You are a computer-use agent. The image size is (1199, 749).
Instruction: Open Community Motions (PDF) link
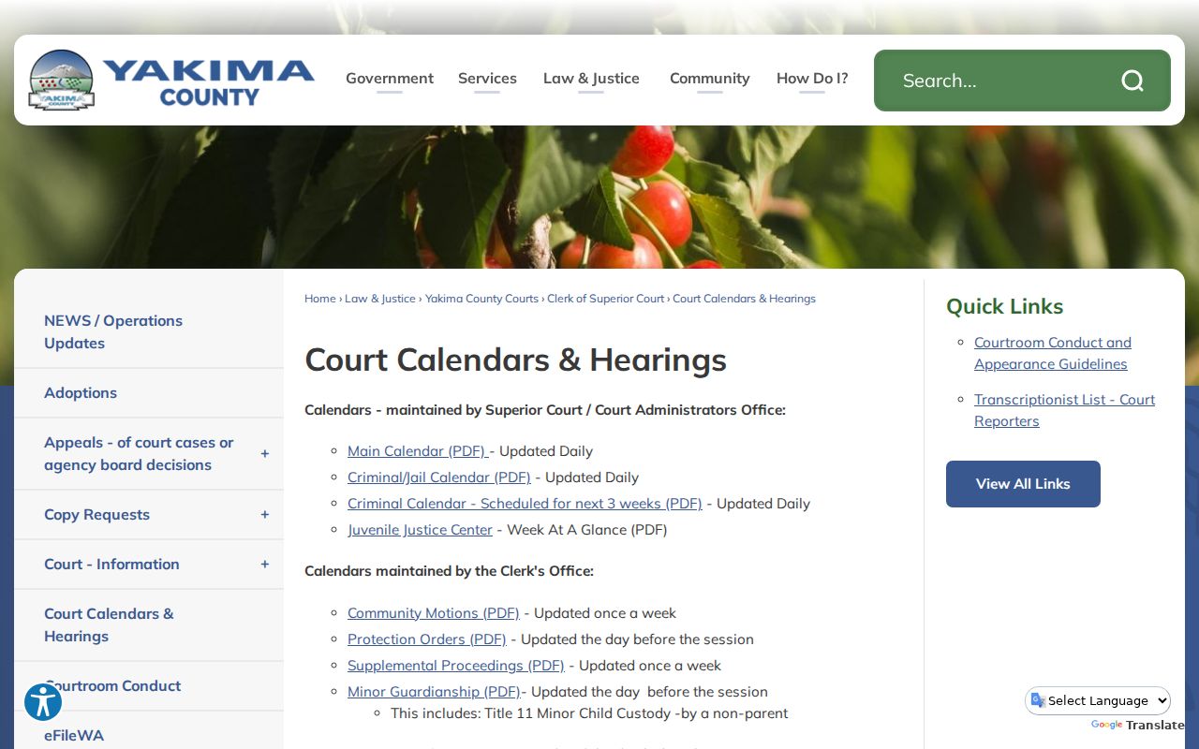click(x=434, y=613)
